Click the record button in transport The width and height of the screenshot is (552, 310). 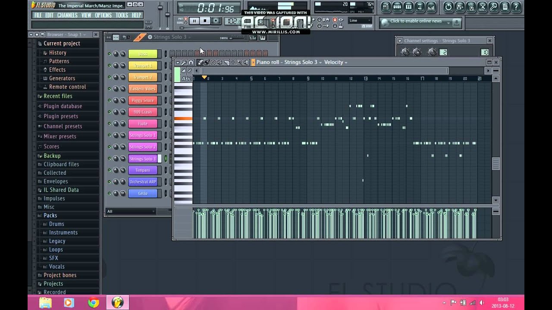[216, 21]
